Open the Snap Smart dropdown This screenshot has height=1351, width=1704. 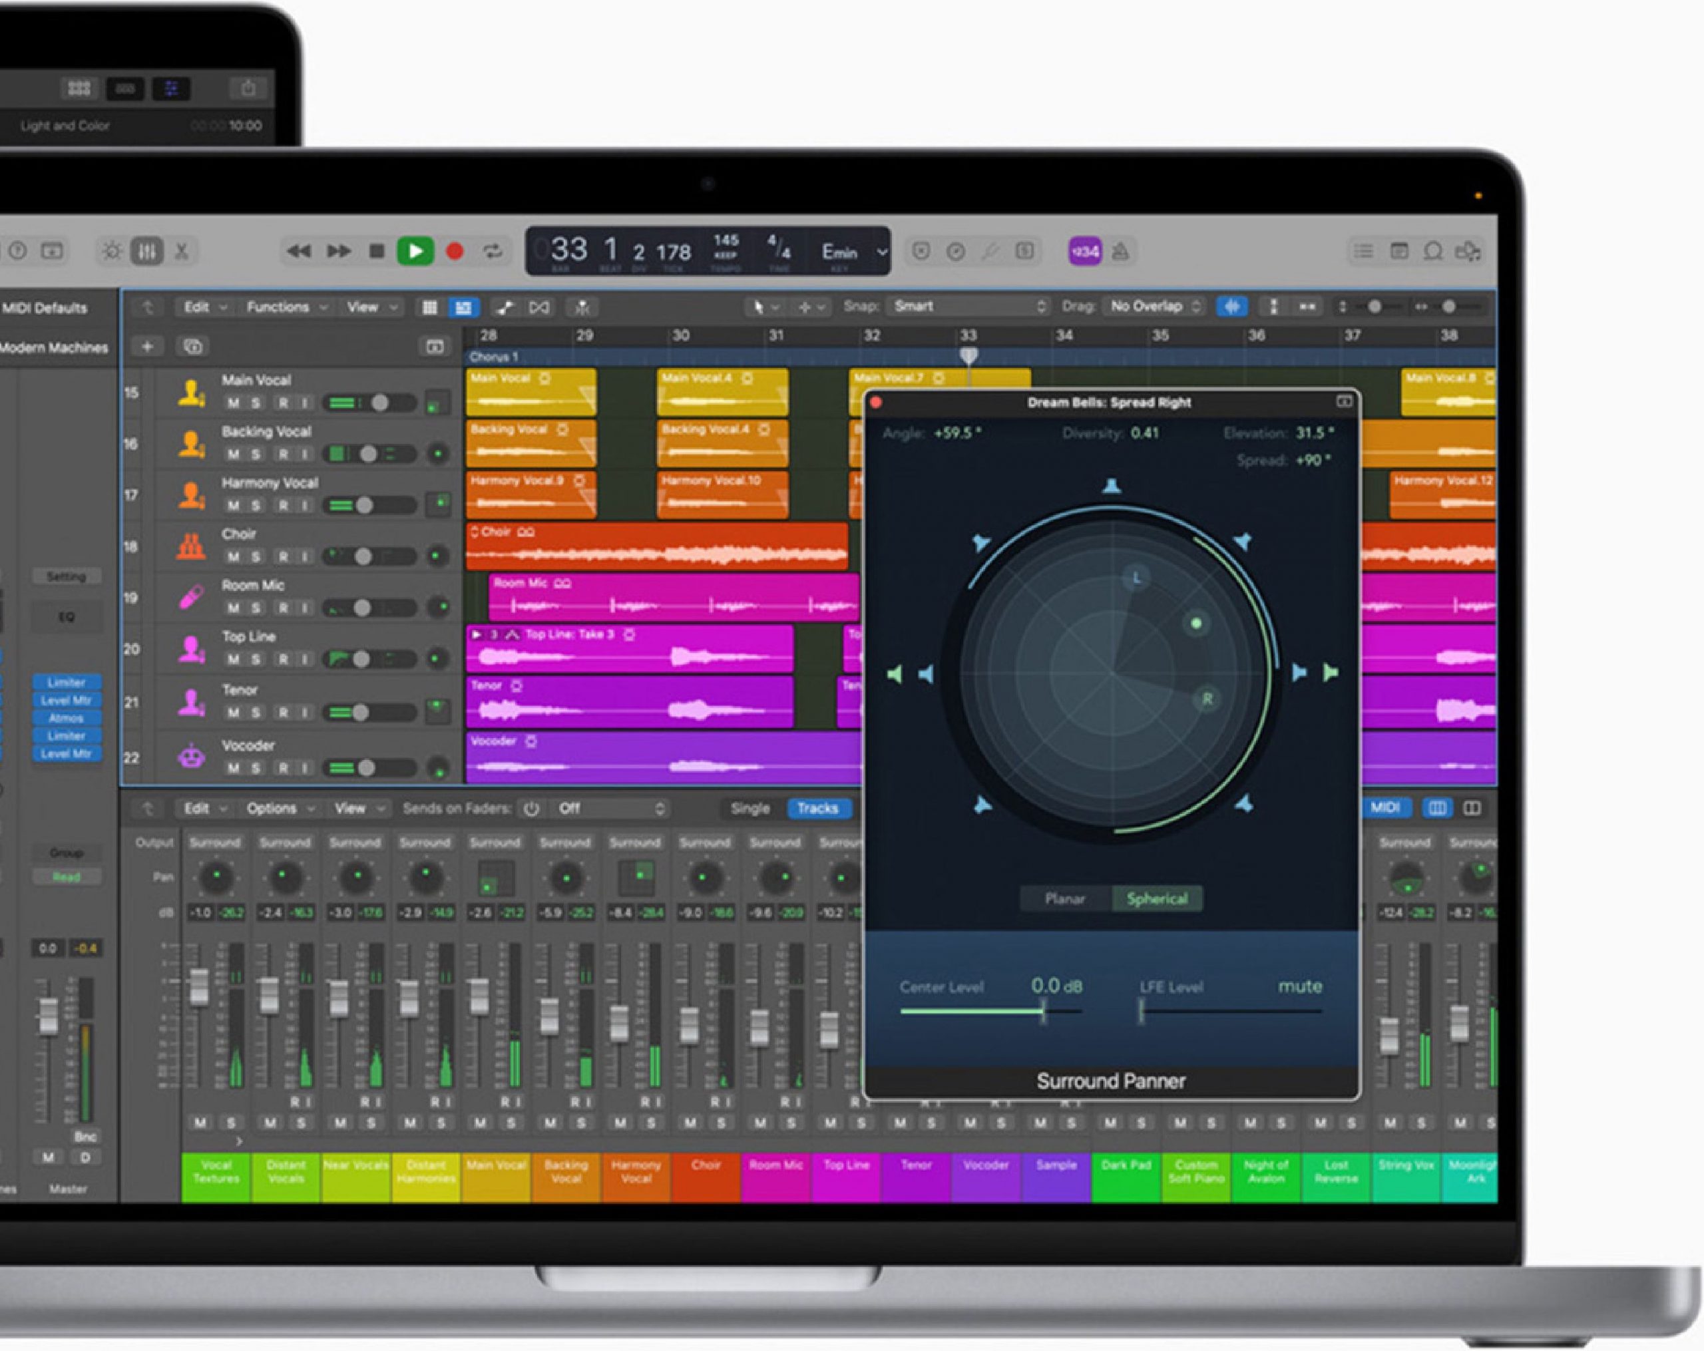[x=970, y=305]
